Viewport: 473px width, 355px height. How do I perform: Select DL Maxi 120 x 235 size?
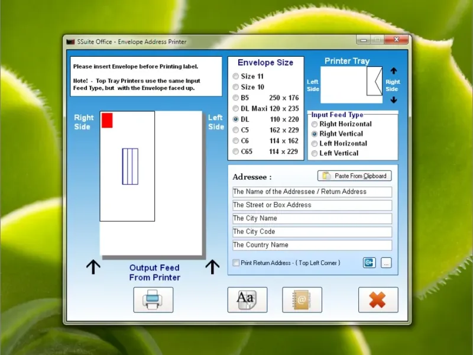coord(265,108)
